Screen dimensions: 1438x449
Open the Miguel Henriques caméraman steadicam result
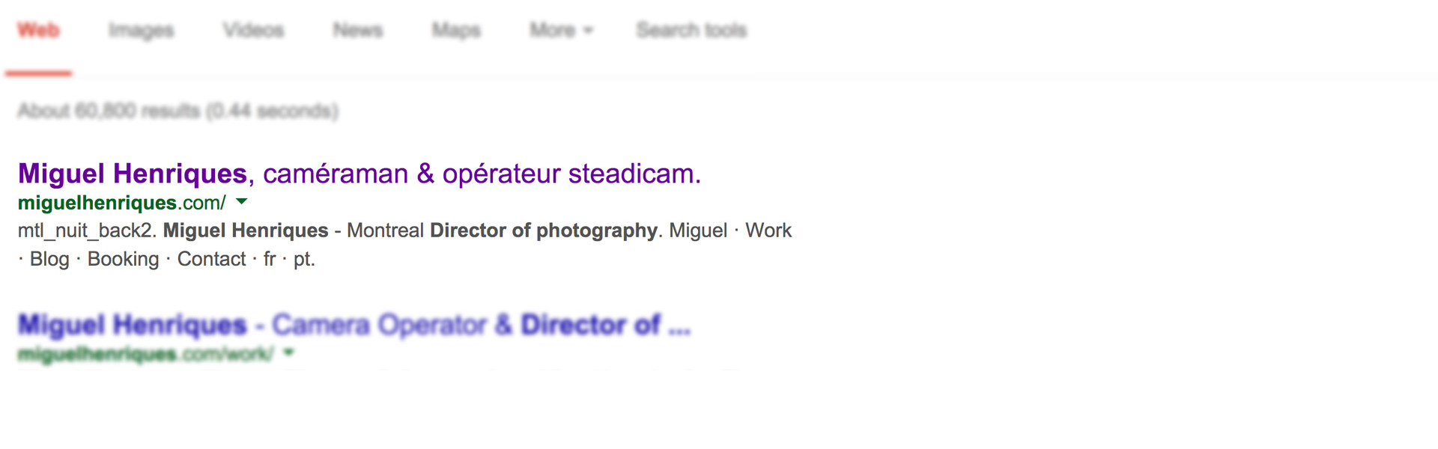pyautogui.click(x=359, y=174)
